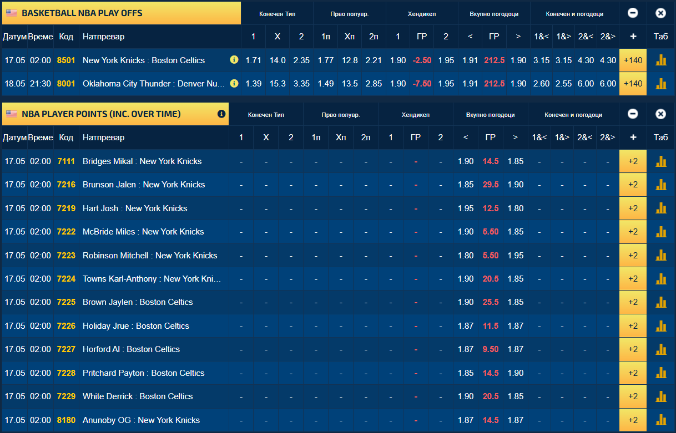The image size is (676, 433).
Task: Open stats chart for White Derrick row
Action: (660, 396)
